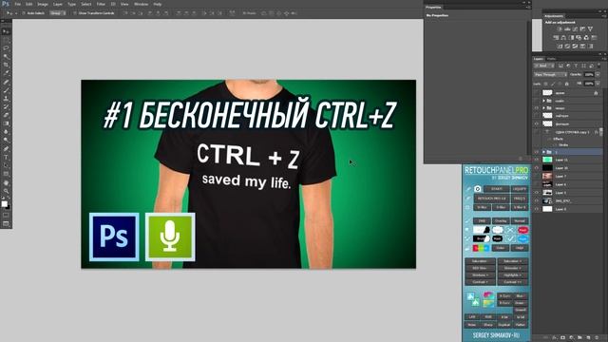Select the History Brush tool
This screenshot has width=608, height=342.
(x=6, y=106)
